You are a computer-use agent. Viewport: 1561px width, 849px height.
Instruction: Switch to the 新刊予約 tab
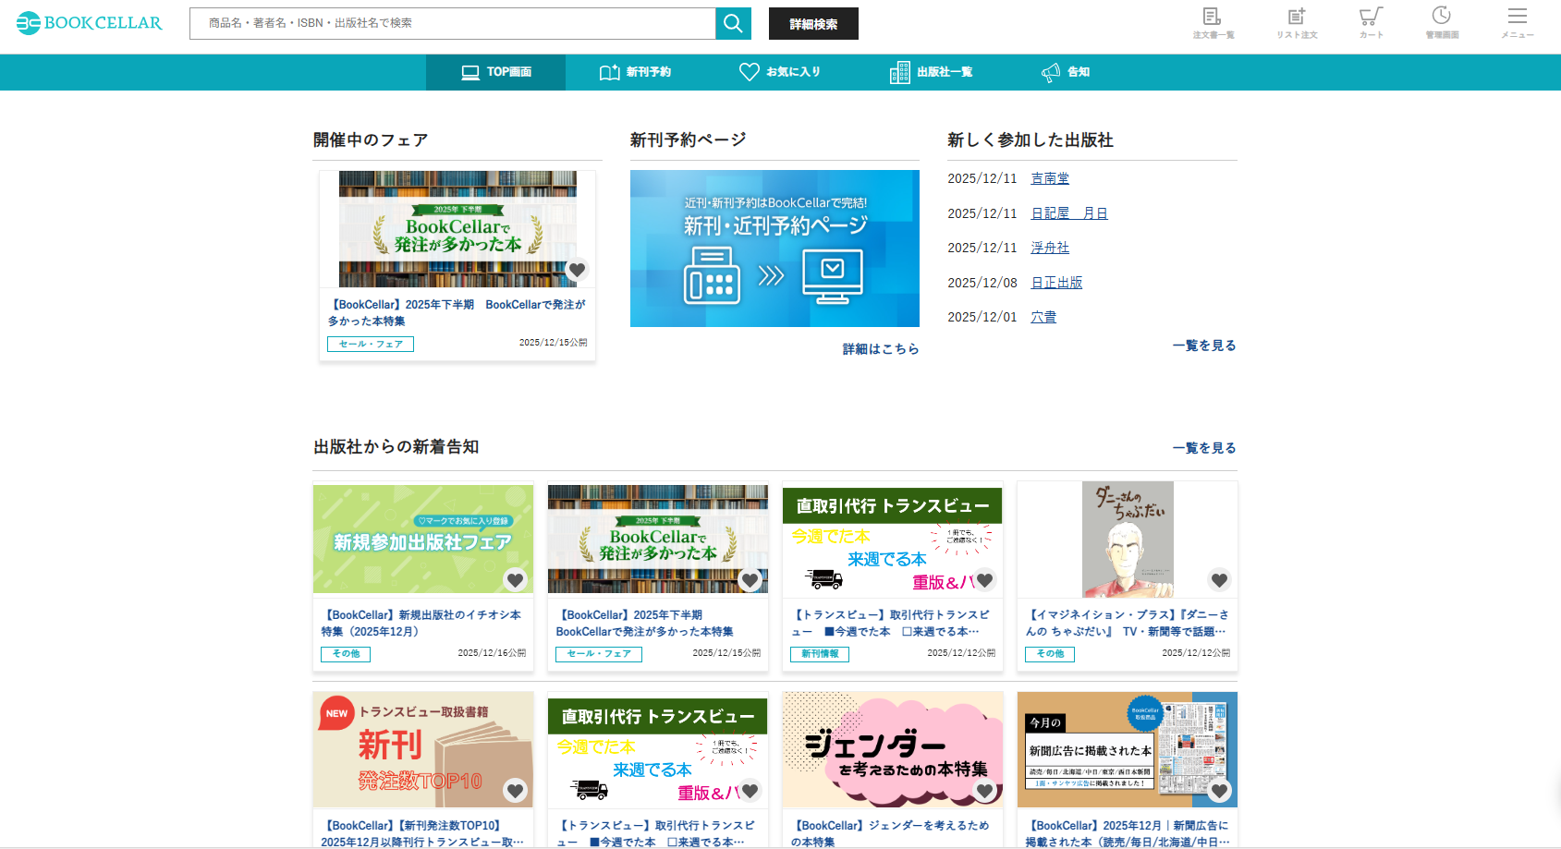(636, 72)
